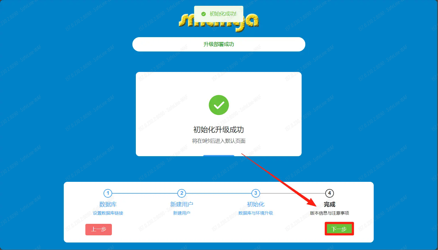
Task: Open the 初始化 step title
Action: point(255,204)
